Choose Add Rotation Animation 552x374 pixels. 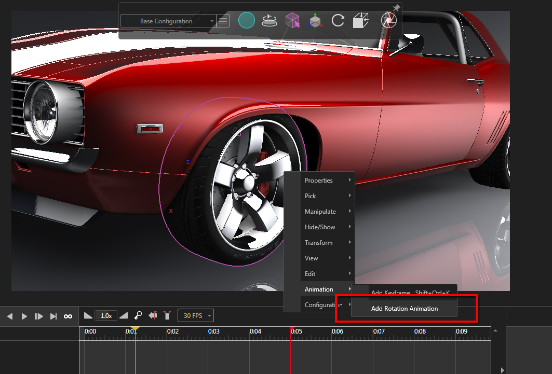click(x=405, y=309)
